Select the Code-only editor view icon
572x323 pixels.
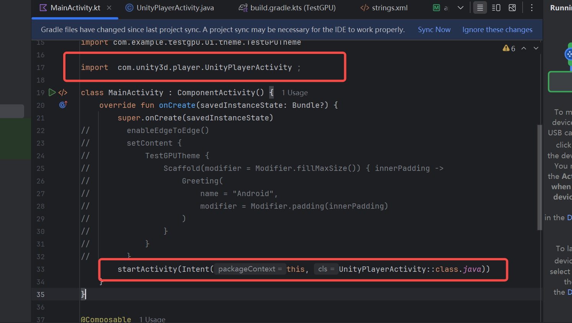(x=480, y=8)
